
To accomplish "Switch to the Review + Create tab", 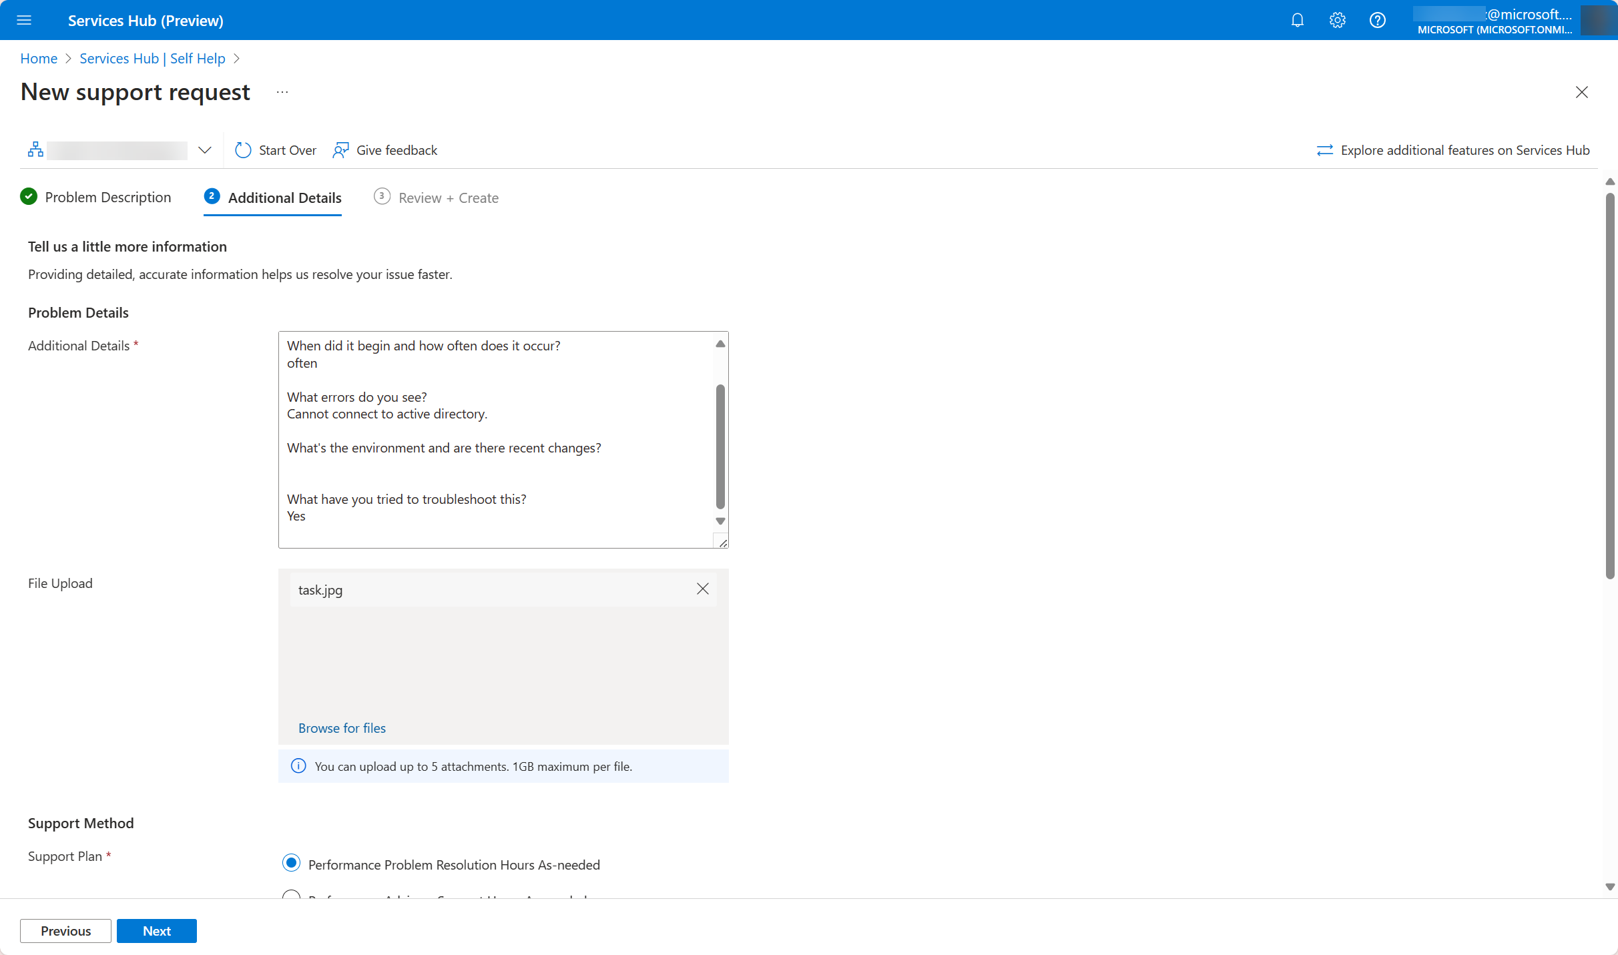I will point(447,197).
